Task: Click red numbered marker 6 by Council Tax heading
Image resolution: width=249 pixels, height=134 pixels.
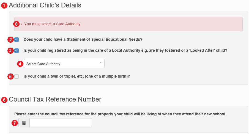Action: point(4,100)
